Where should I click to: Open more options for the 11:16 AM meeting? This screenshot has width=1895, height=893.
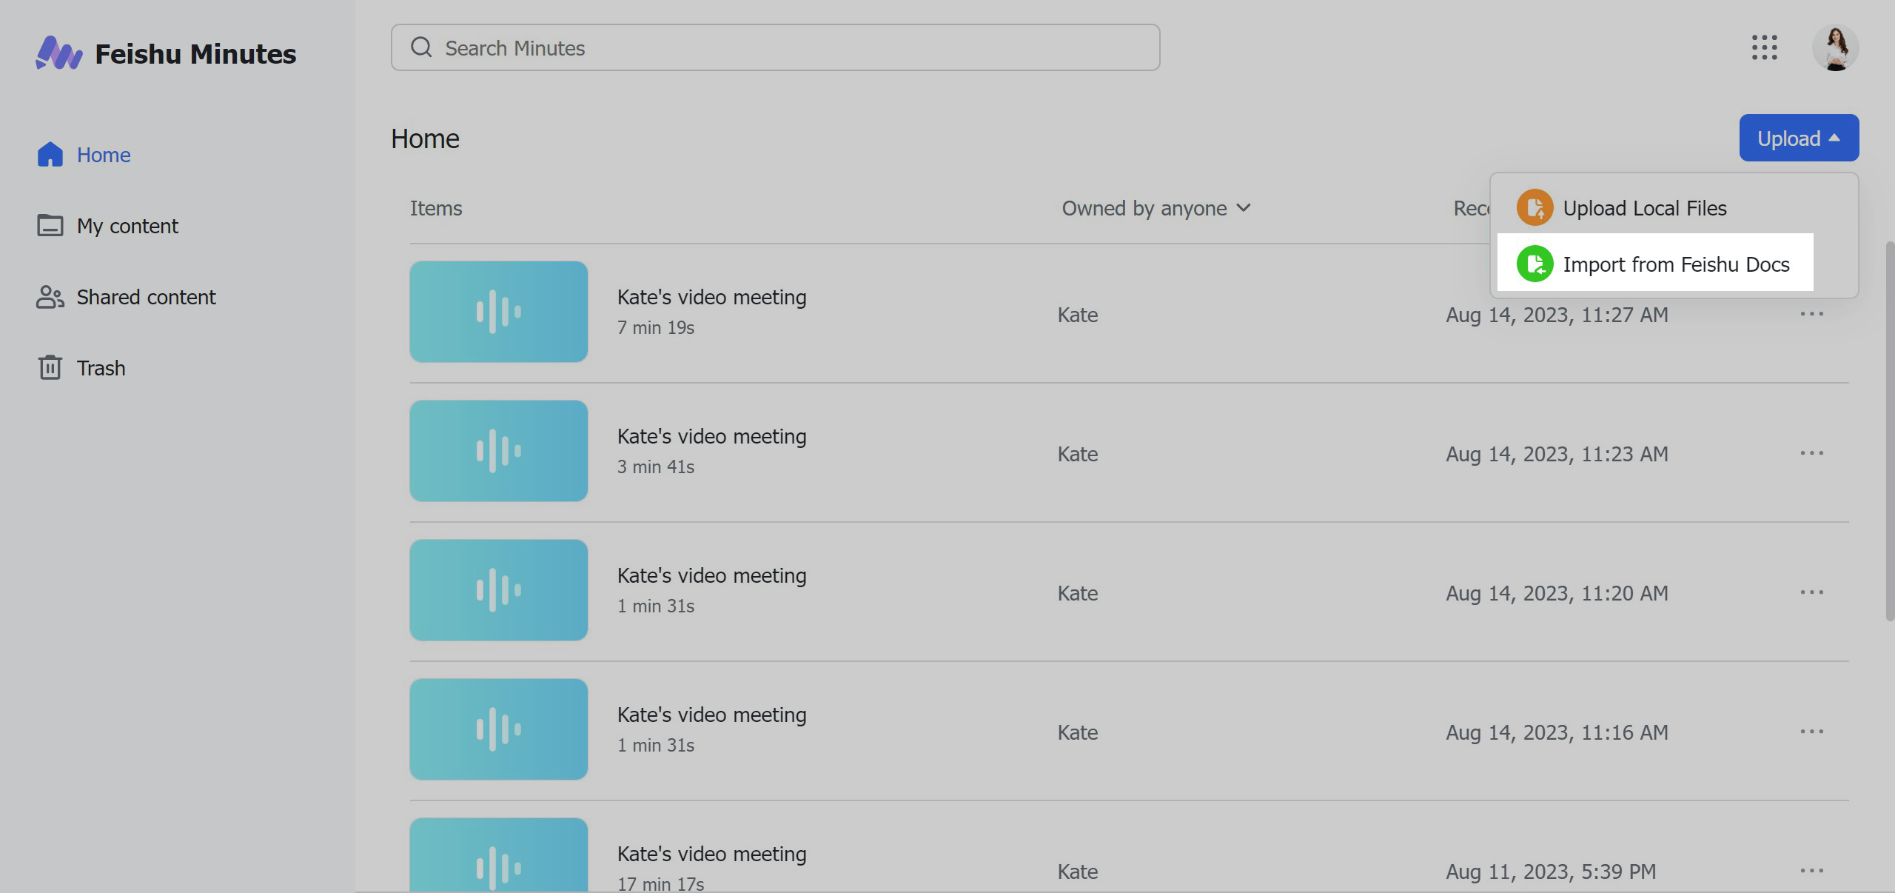pyautogui.click(x=1812, y=732)
